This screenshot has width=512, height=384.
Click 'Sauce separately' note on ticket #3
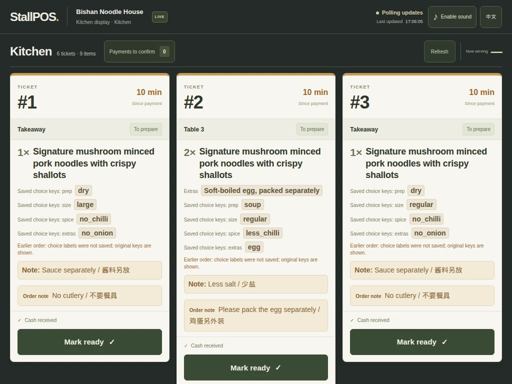click(x=422, y=270)
